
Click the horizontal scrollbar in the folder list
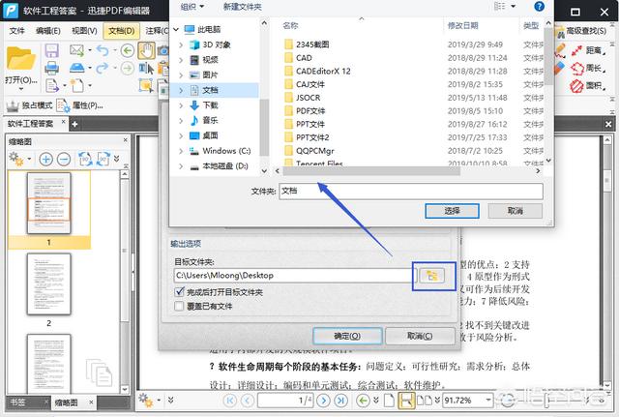click(x=387, y=171)
